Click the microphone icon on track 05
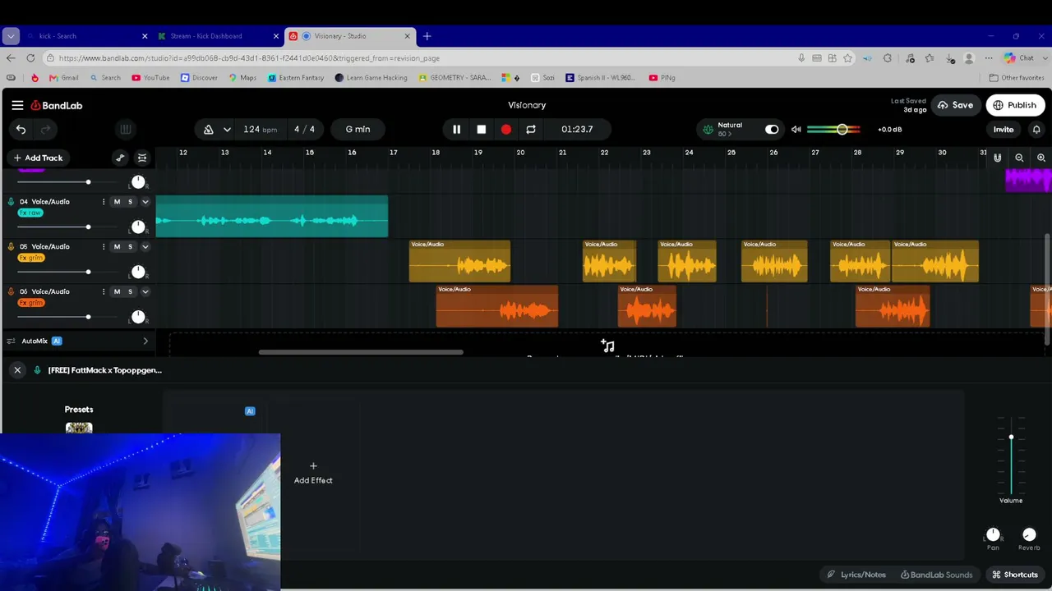 point(11,246)
